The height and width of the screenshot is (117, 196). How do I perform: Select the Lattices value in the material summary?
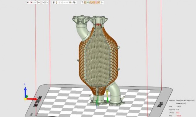click(x=178, y=112)
